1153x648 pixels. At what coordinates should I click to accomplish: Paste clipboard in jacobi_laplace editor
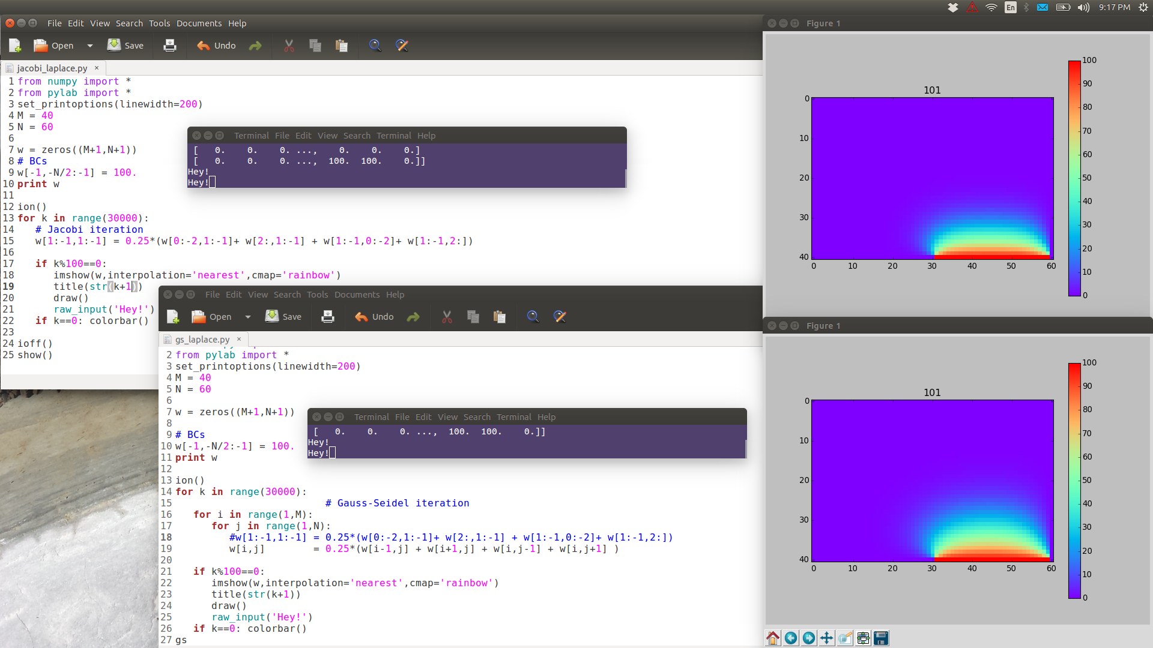(x=342, y=46)
